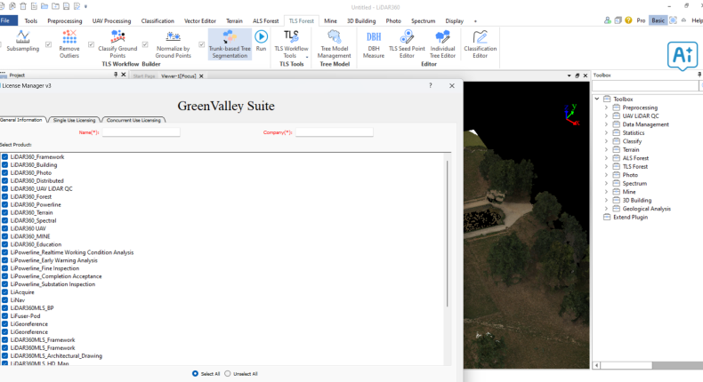Select the Unselect All radio button
The image size is (703, 382).
coord(228,373)
